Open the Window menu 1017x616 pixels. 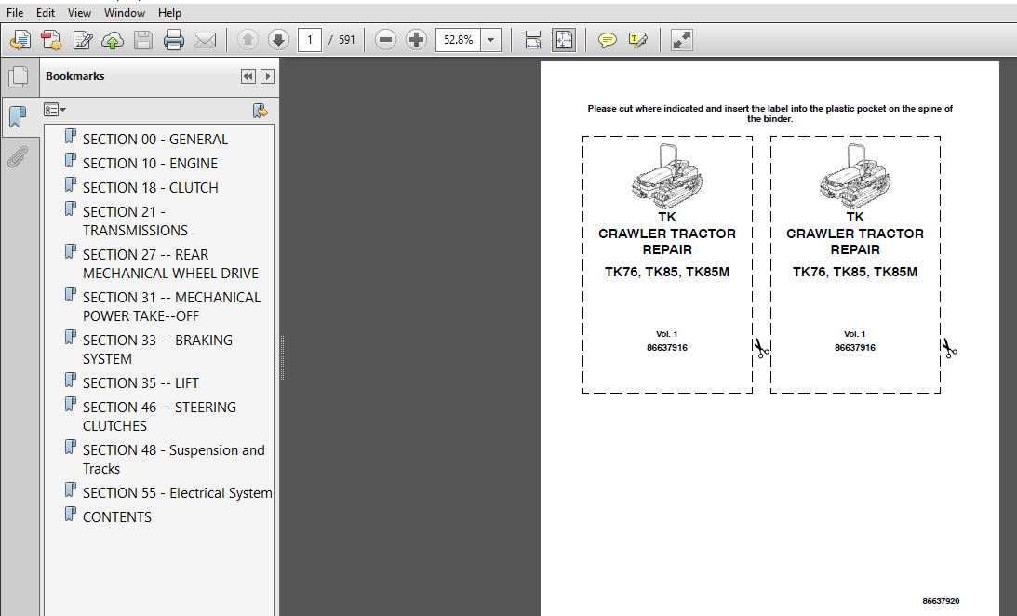coord(125,13)
